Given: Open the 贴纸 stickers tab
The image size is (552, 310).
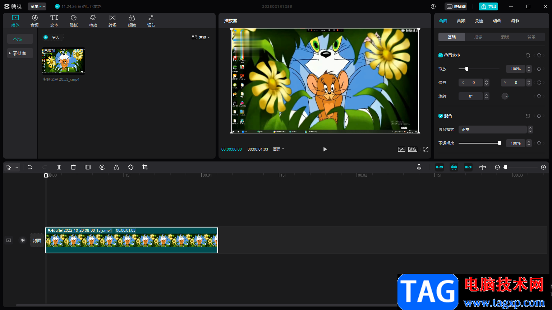Looking at the screenshot, I should click(x=74, y=21).
